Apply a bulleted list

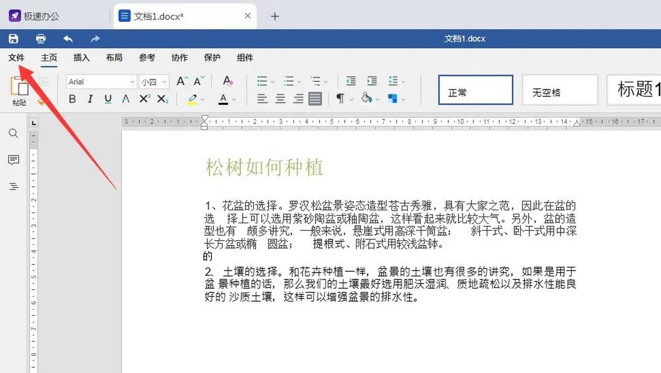(262, 82)
